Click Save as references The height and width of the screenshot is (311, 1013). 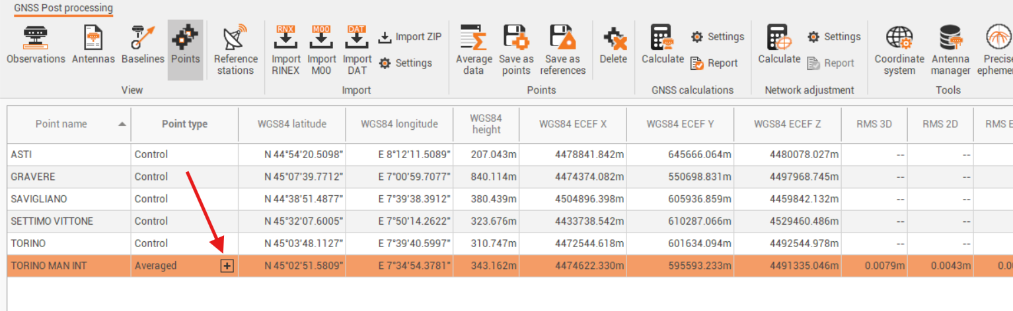pyautogui.click(x=562, y=50)
